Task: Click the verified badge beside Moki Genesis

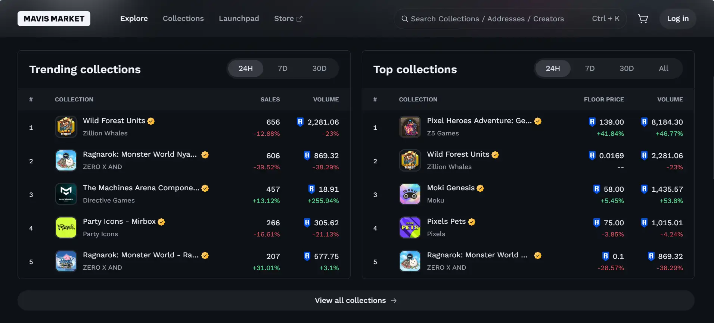Action: coord(480,188)
